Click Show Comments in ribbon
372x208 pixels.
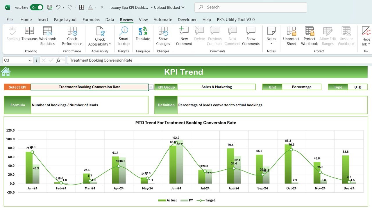pos(251,36)
